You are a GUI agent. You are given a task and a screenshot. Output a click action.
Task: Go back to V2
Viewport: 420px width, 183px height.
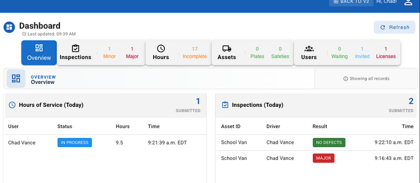pyautogui.click(x=351, y=2)
